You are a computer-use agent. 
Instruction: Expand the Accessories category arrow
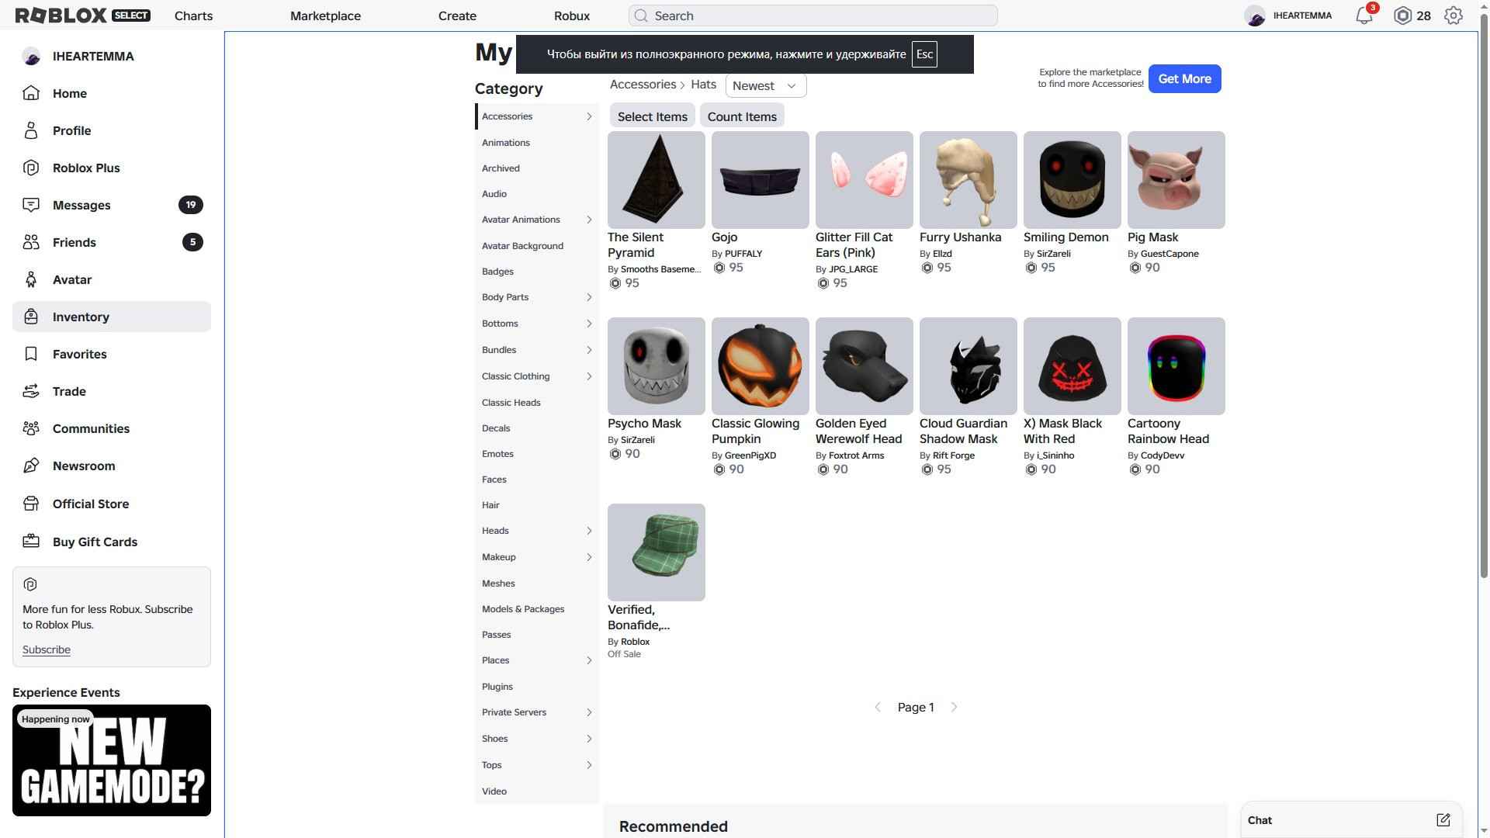[589, 116]
